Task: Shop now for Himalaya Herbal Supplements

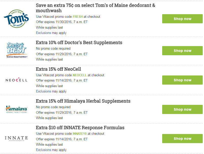Action: pos(182,109)
